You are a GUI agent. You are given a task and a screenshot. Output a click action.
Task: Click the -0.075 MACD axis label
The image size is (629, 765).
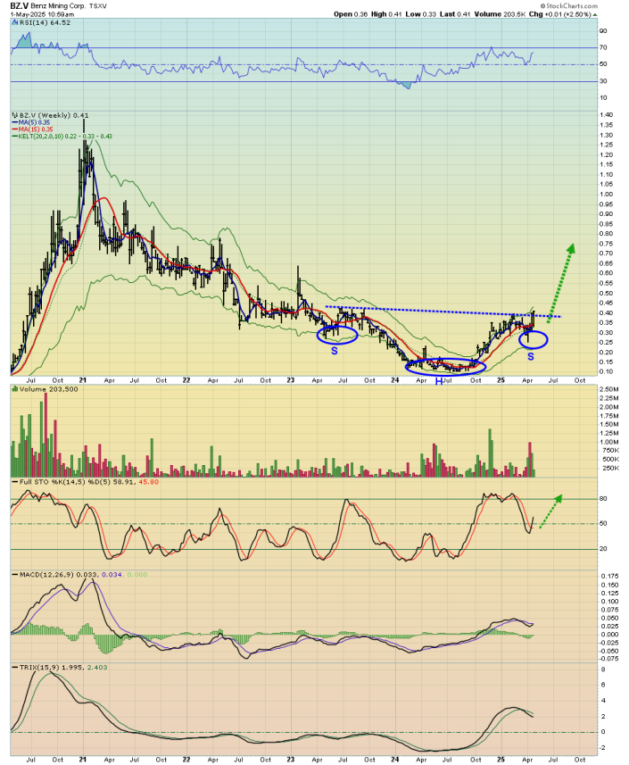608,659
